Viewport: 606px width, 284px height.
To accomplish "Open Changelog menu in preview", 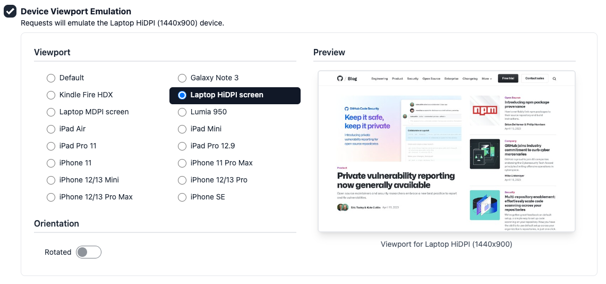I will (471, 79).
